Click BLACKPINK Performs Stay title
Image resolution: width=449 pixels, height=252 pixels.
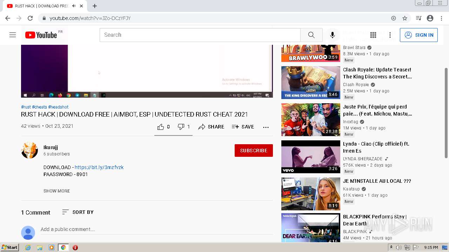pyautogui.click(x=375, y=220)
